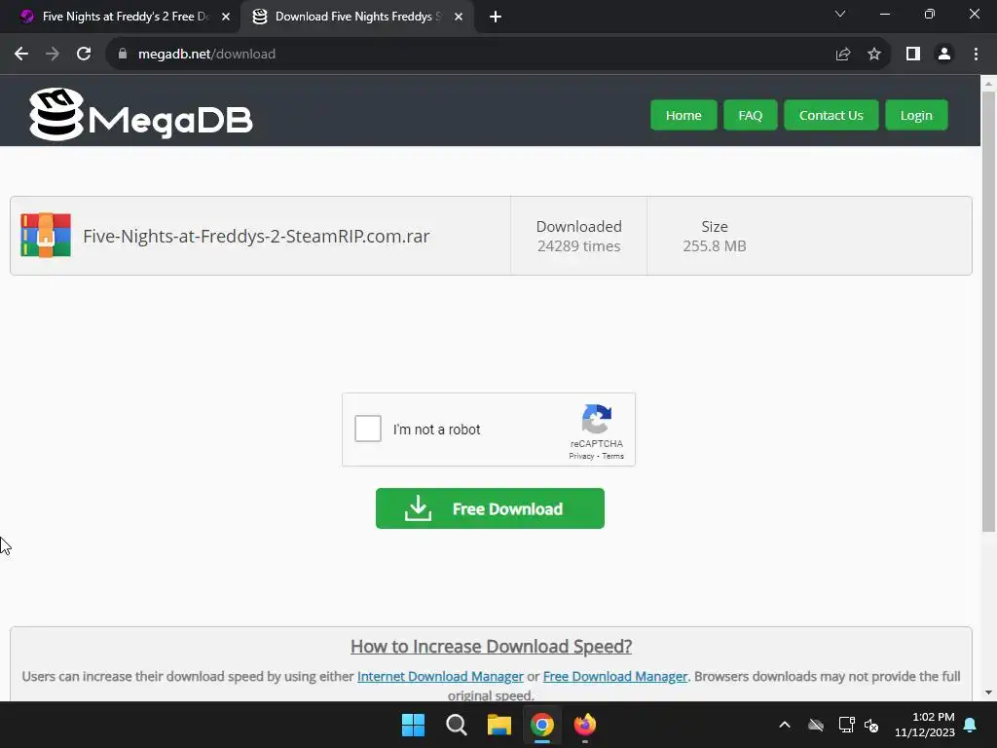Go to Home page
Image resolution: width=997 pixels, height=748 pixels.
[x=683, y=115]
